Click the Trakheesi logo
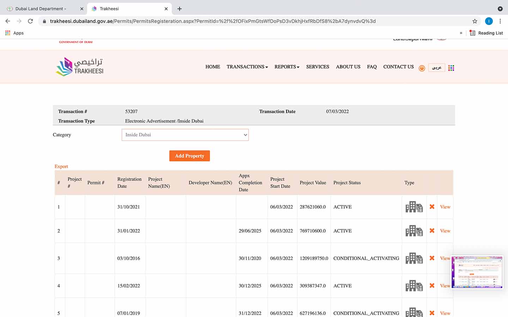The image size is (508, 317). (79, 67)
